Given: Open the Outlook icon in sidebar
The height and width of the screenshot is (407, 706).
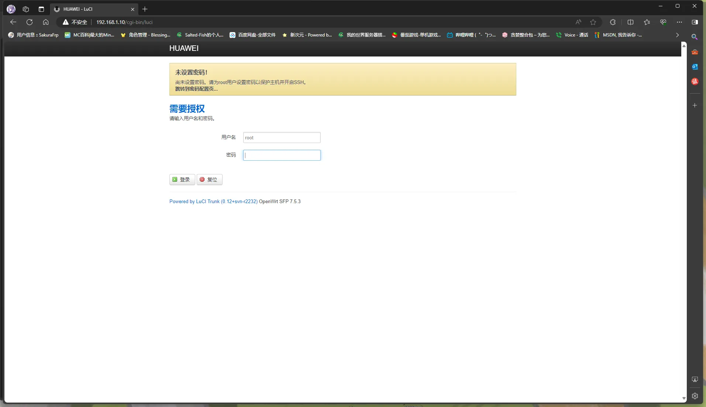Looking at the screenshot, I should (x=695, y=67).
